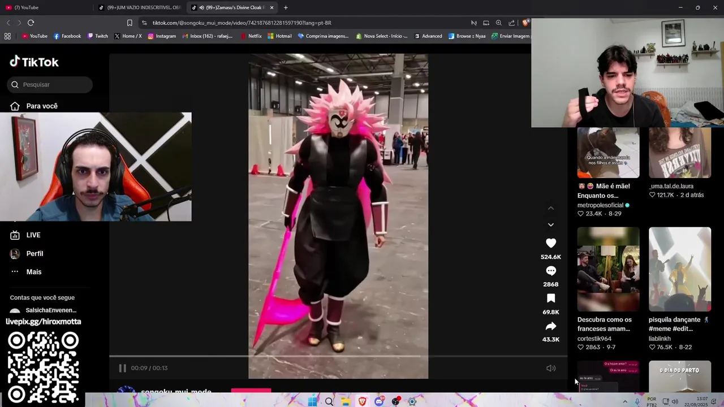Reload the page
This screenshot has height=407, width=724.
click(x=31, y=23)
